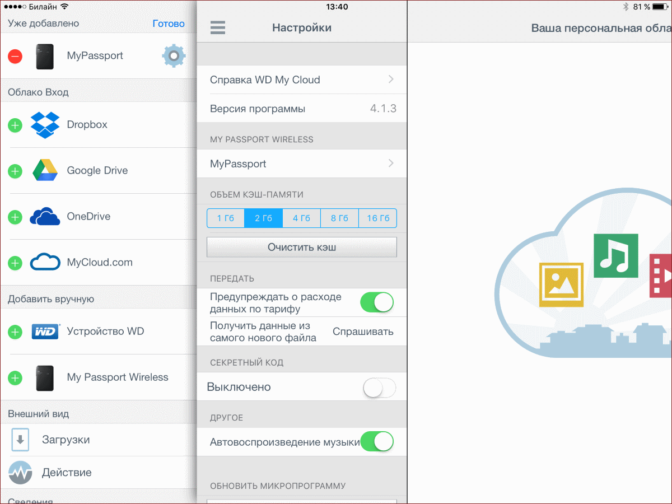Tap the red remove icon beside MyPassport
Image resolution: width=672 pixels, height=504 pixels.
(15, 56)
